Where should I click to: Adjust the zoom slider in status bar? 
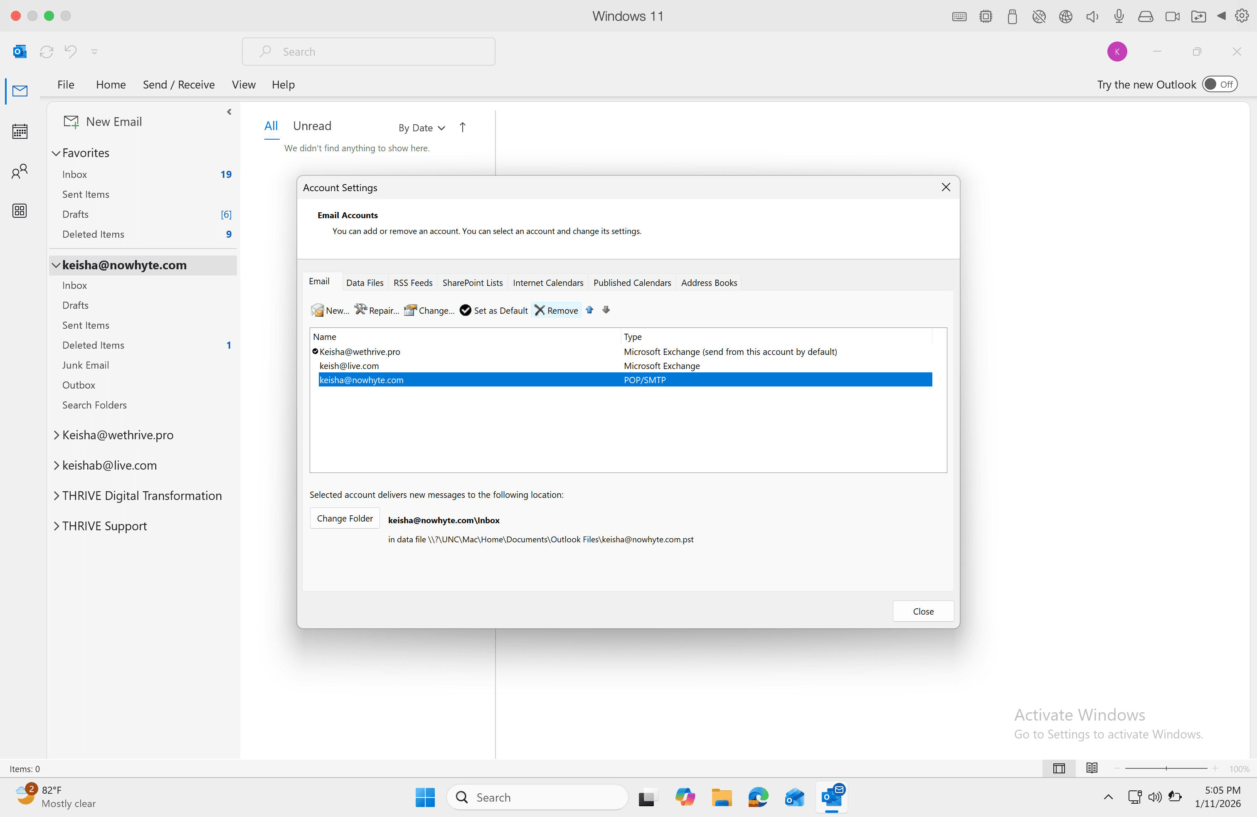coord(1166,768)
